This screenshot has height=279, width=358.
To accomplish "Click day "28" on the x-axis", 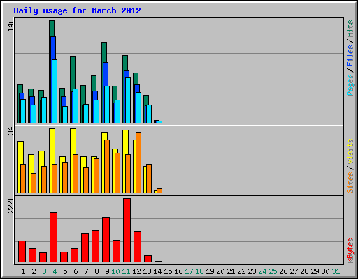I will tap(304, 271).
